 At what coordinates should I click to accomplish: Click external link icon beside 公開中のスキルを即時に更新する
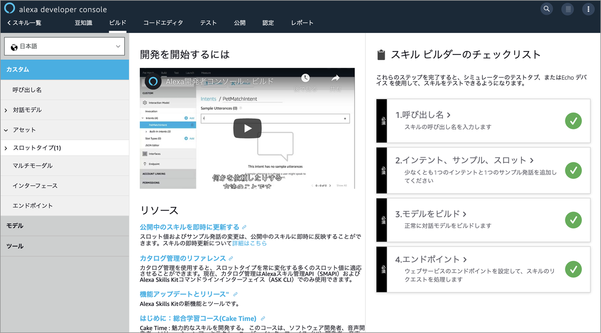click(244, 227)
